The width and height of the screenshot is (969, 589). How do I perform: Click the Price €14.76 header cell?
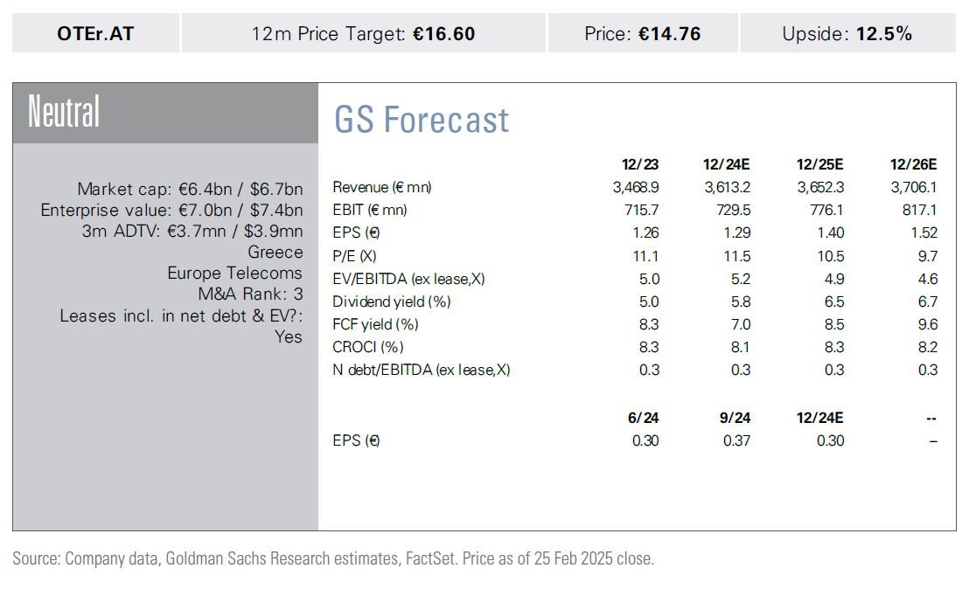coord(643,34)
